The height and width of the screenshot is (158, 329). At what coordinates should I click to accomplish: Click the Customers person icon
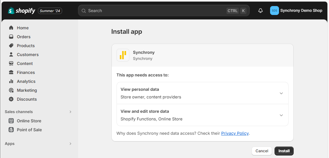[x=11, y=54]
